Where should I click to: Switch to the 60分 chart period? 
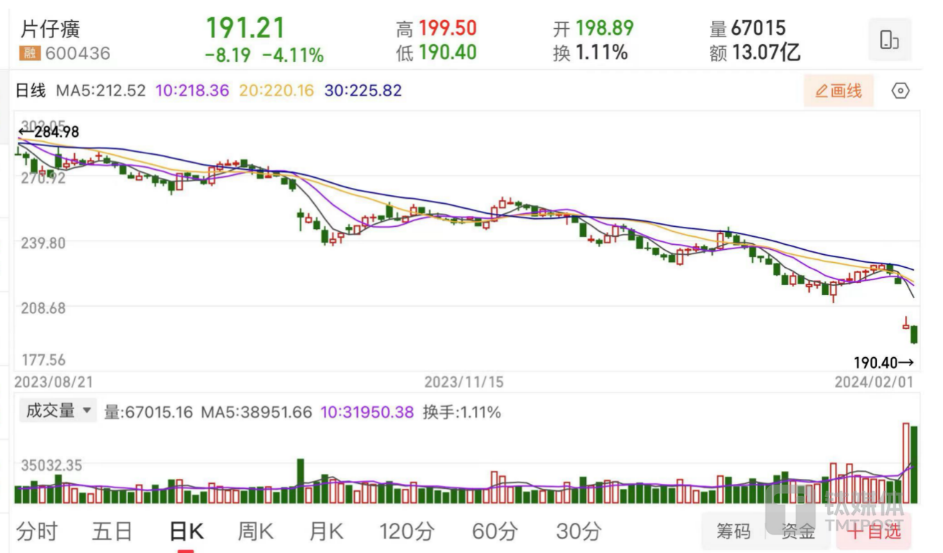pos(495,532)
